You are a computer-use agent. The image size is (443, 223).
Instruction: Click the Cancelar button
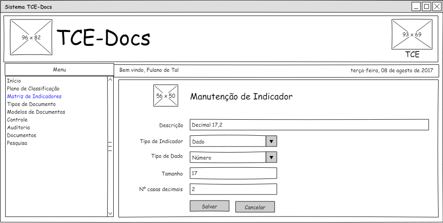click(x=255, y=207)
